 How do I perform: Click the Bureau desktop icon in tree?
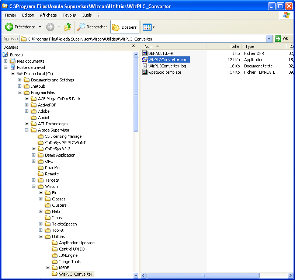click(x=6, y=55)
